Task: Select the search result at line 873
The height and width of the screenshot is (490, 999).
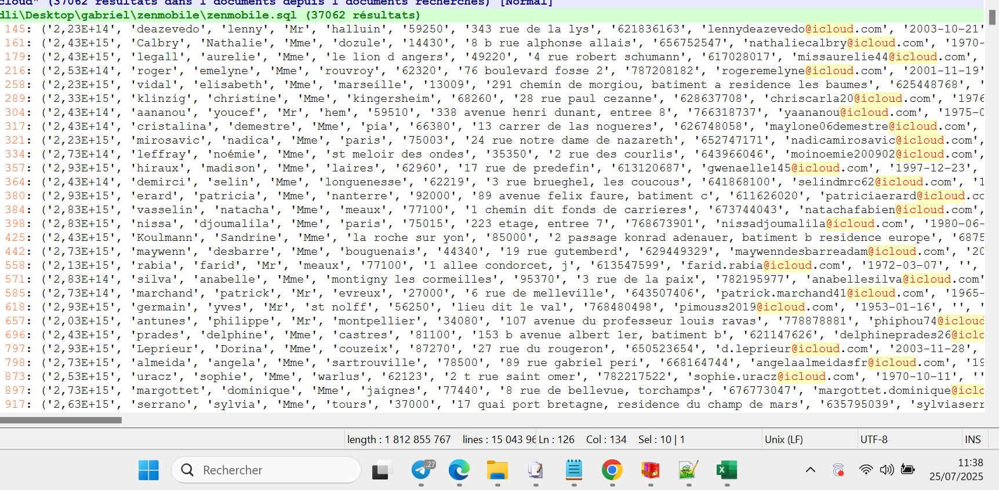Action: tap(492, 376)
